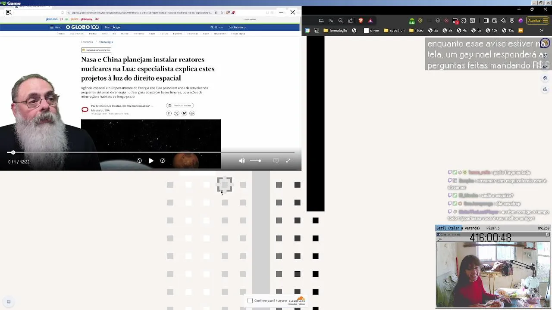Open the g1 link in top bar
Image resolution: width=552 pixels, height=310 pixels.
click(61, 19)
